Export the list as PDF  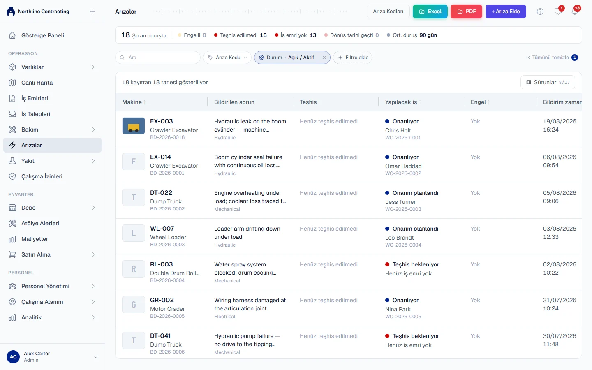tap(466, 12)
